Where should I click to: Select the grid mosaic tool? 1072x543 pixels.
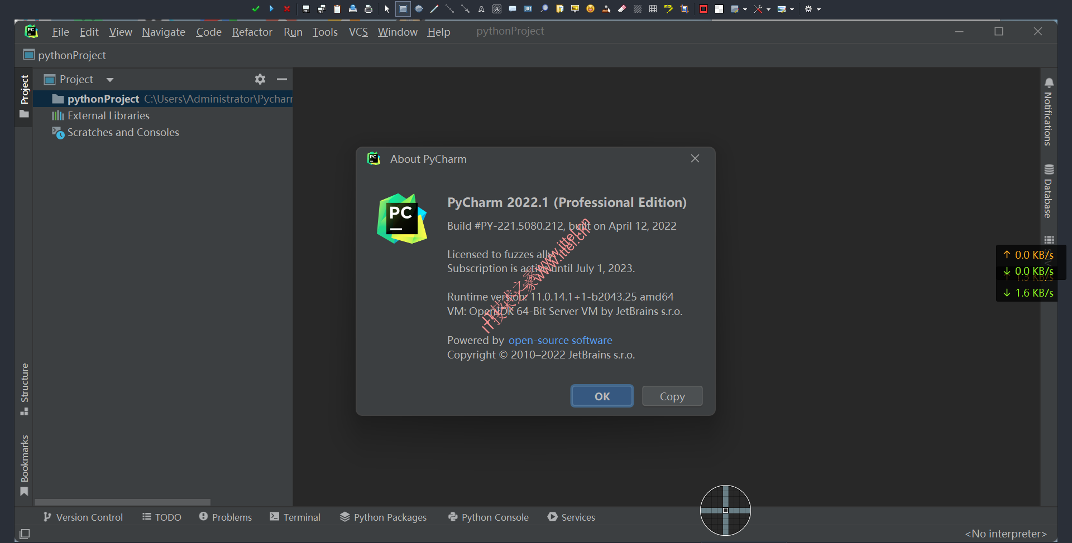click(653, 9)
